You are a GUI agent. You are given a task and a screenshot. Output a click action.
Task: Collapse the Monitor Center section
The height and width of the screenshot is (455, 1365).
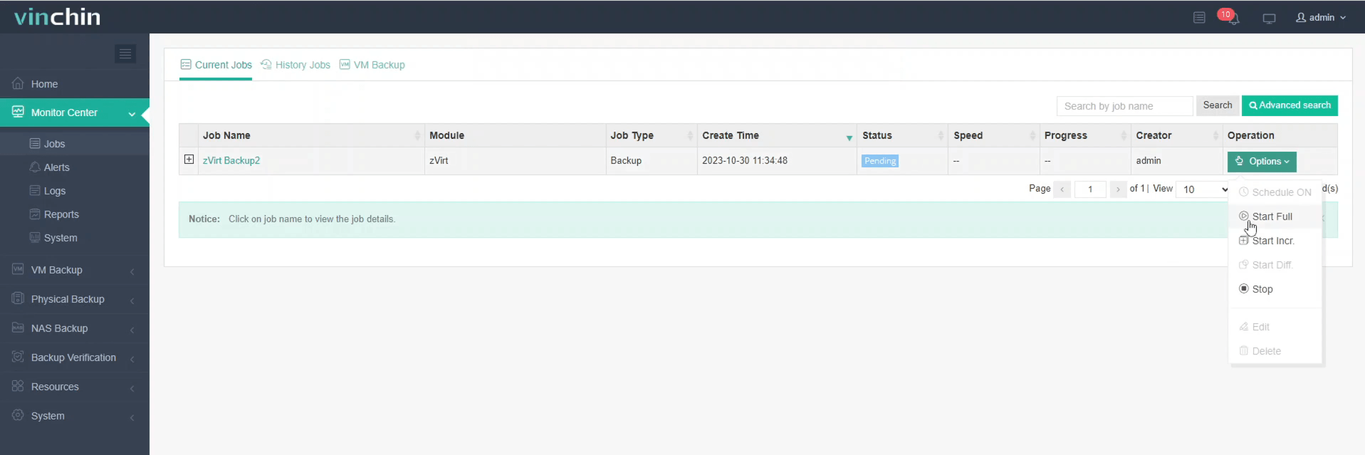point(75,113)
